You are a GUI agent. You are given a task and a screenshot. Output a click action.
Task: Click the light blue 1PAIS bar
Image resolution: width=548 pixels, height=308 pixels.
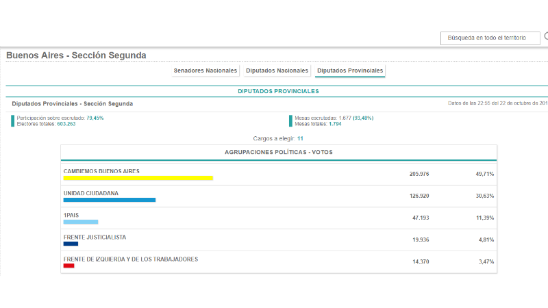click(81, 222)
